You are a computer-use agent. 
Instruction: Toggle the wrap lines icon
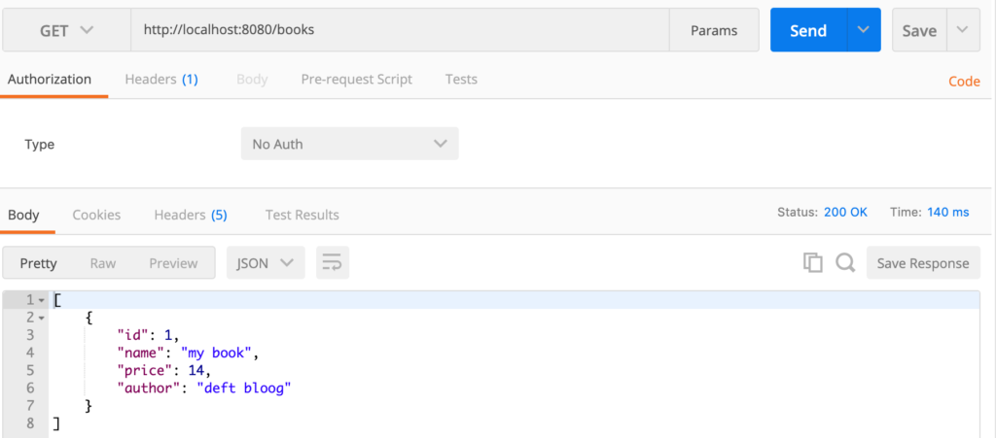333,262
